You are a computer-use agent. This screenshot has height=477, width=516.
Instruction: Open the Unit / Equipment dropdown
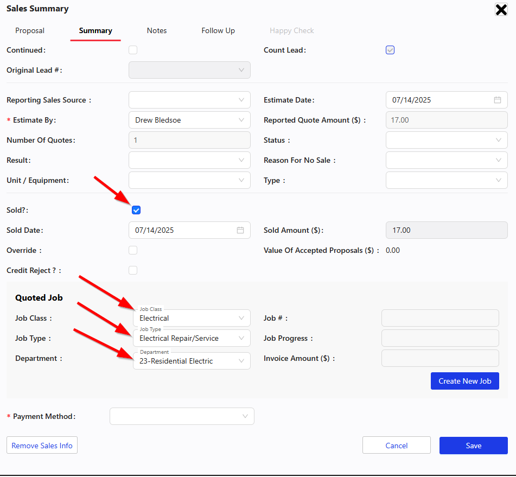tap(189, 180)
